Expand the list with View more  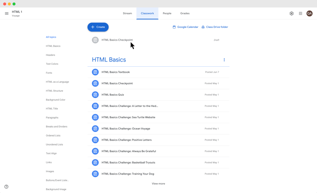tap(158, 184)
